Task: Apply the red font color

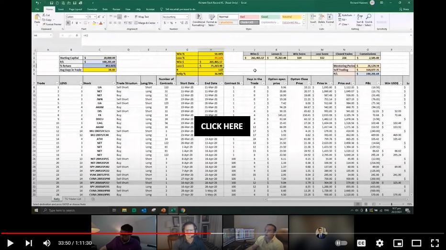Action: [x=100, y=23]
